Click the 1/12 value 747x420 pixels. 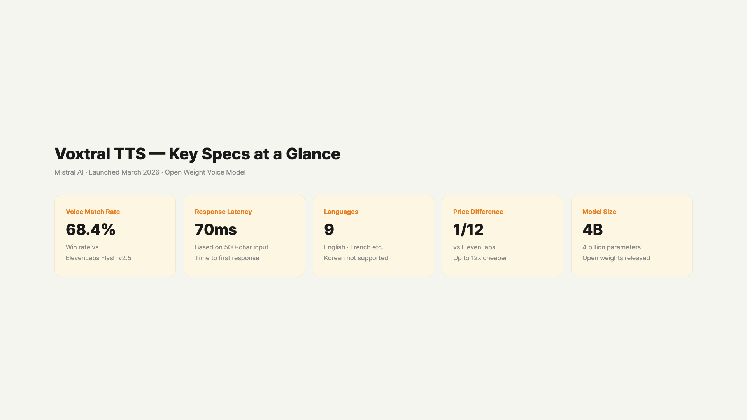point(468,229)
